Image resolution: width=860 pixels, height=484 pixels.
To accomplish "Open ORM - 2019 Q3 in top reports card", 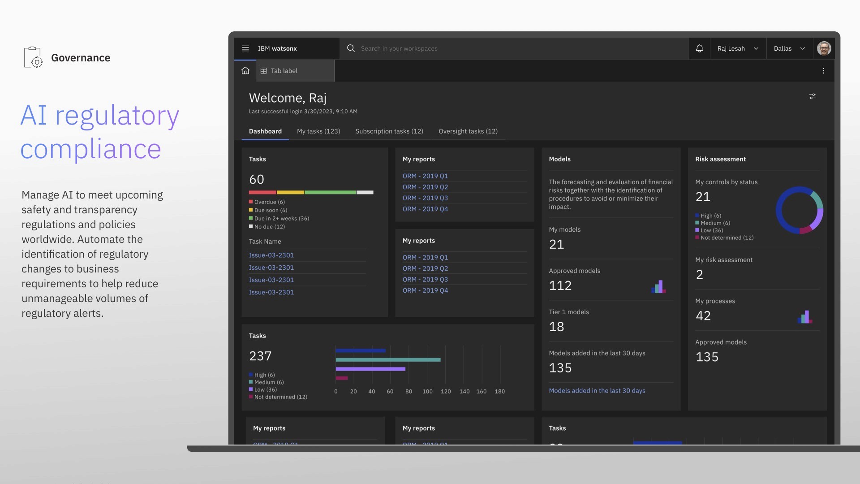I will pos(425,198).
